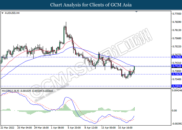Click the 13 Apr 00:00 time label

[108, 128]
